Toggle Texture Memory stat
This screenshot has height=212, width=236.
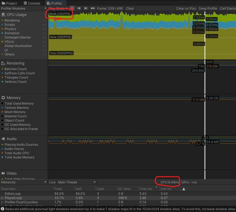pyautogui.click(x=2, y=107)
